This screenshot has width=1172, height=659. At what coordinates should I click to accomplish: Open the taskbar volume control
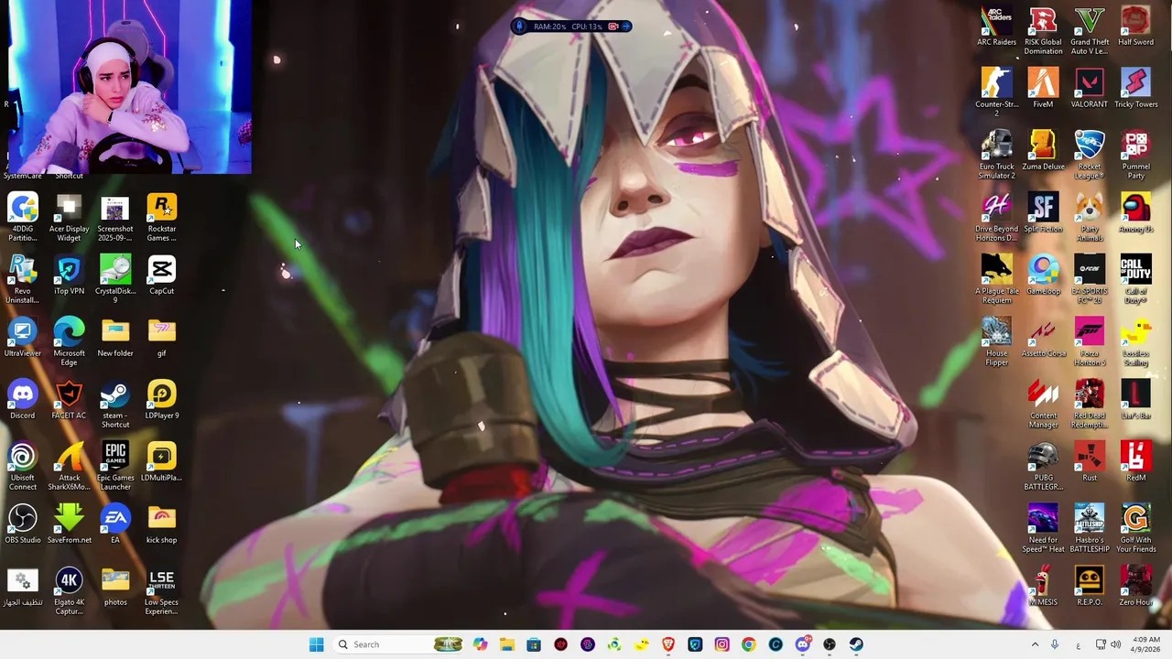click(x=1115, y=644)
